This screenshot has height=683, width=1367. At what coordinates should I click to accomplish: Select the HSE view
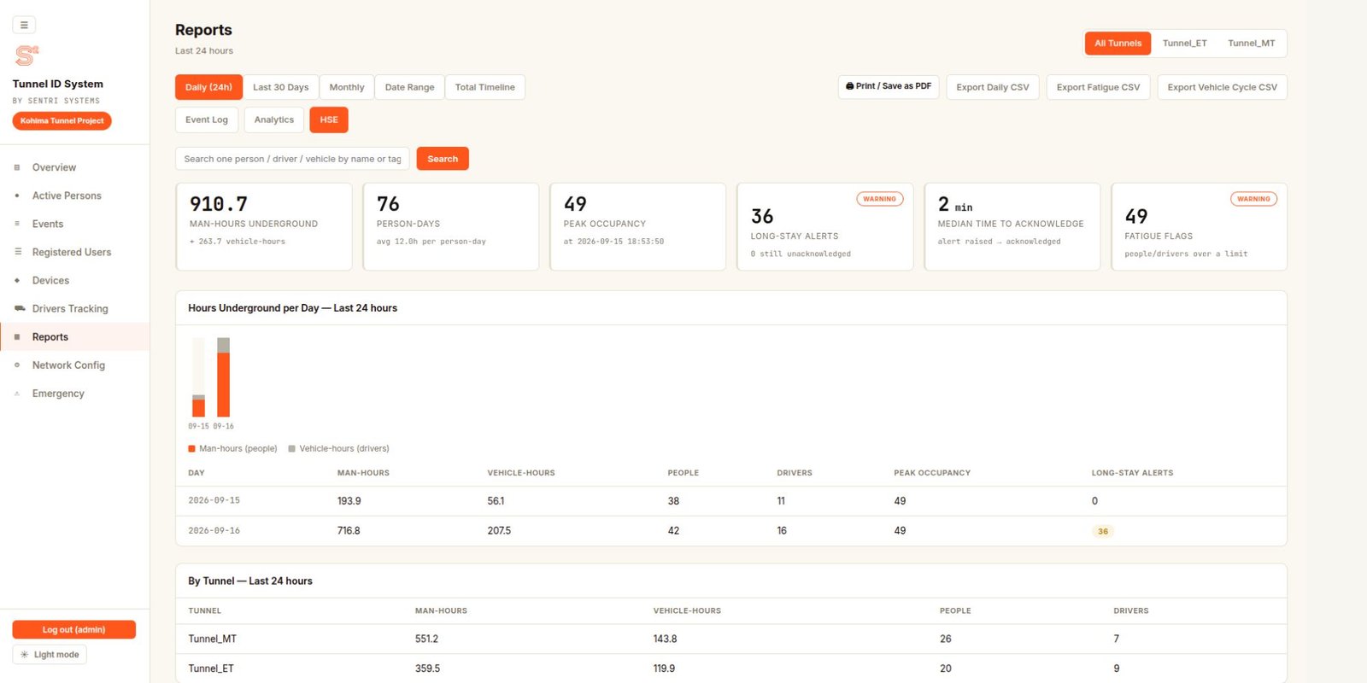[329, 120]
